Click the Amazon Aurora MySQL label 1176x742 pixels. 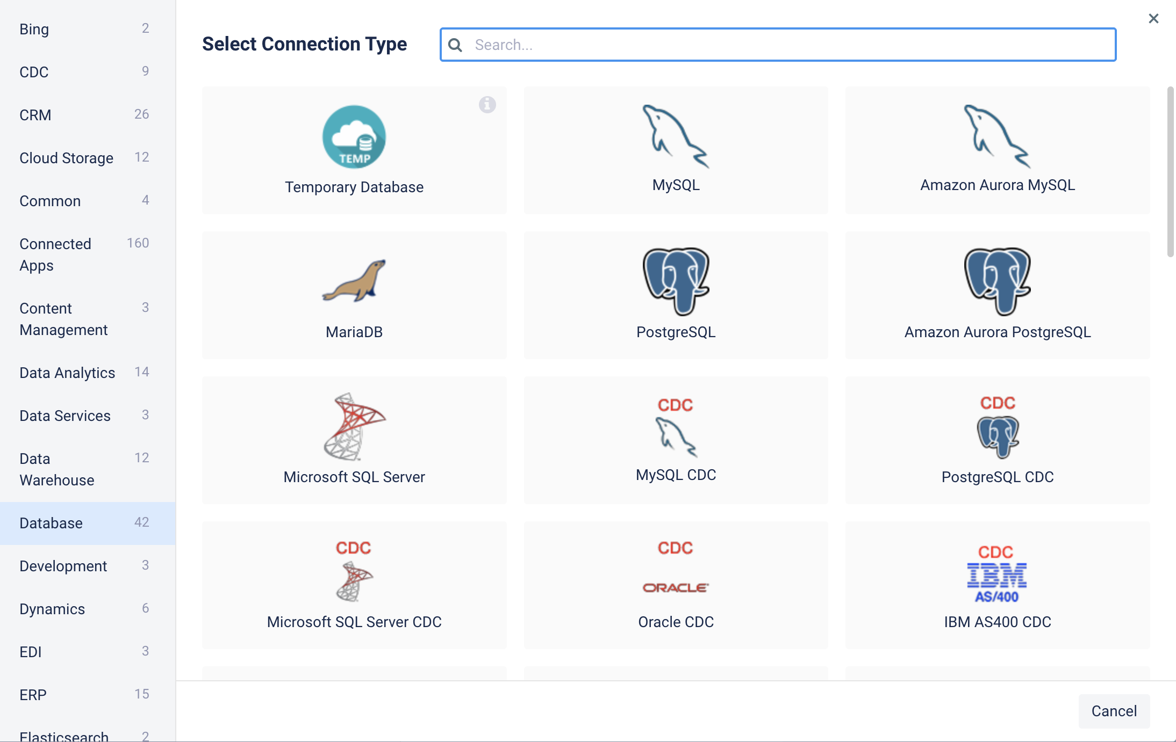[998, 185]
